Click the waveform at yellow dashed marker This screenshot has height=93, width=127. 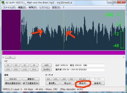click(x=64, y=30)
